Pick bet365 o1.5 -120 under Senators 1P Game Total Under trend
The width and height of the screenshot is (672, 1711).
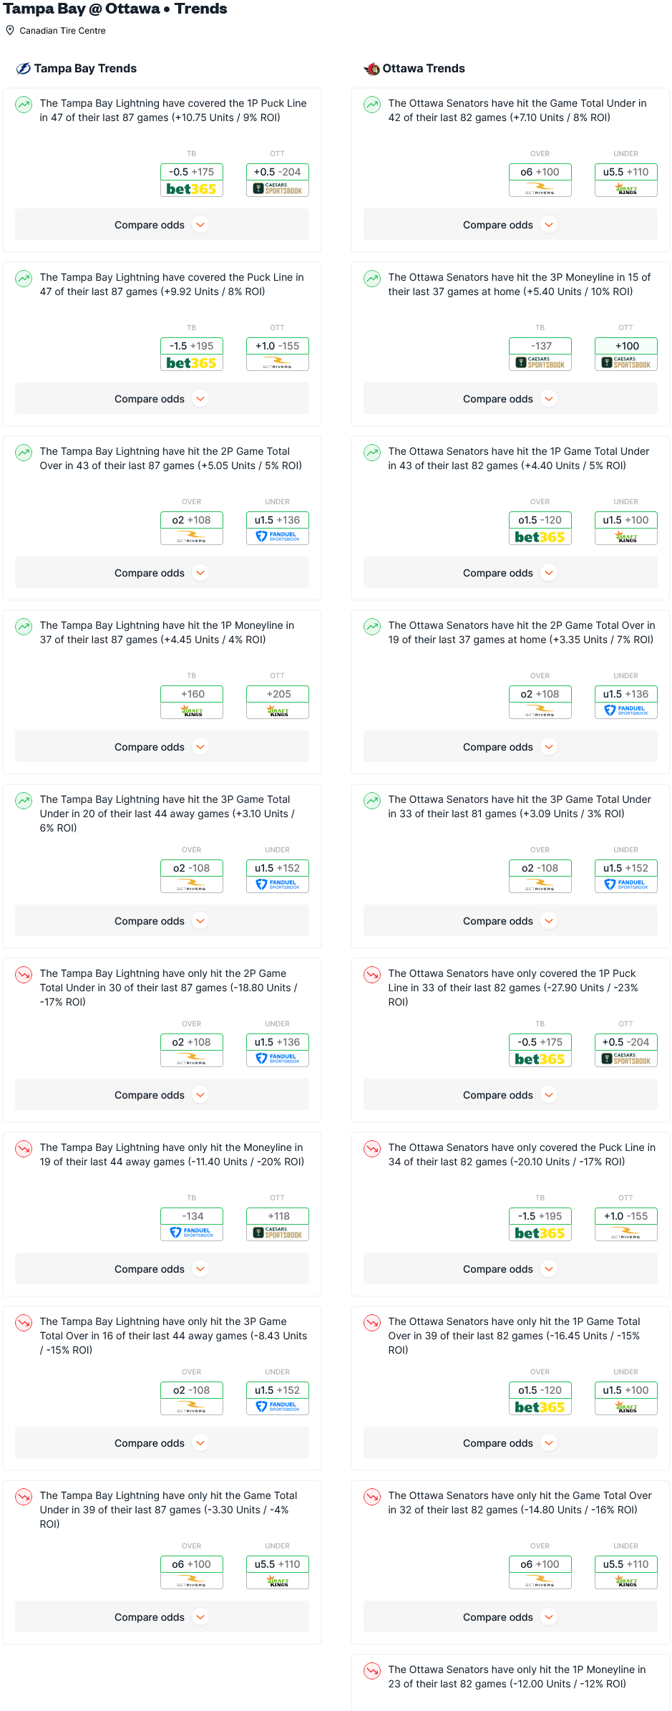pos(540,528)
